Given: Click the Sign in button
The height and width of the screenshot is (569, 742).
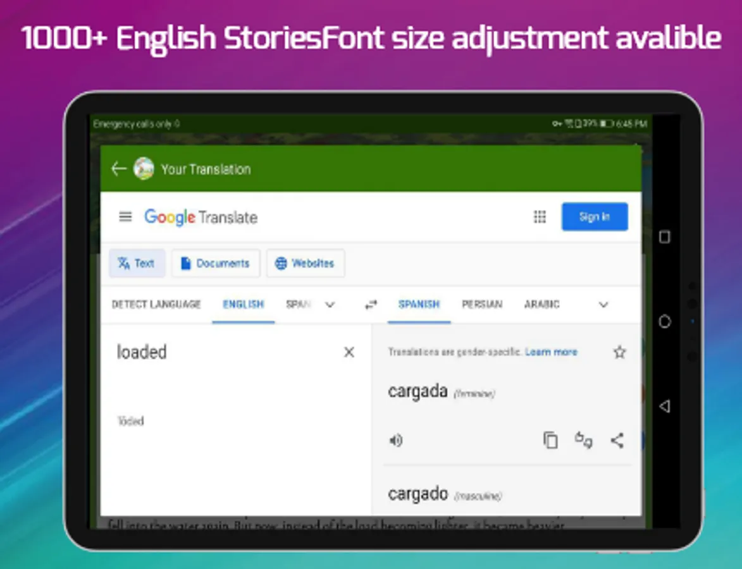Looking at the screenshot, I should 595,217.
